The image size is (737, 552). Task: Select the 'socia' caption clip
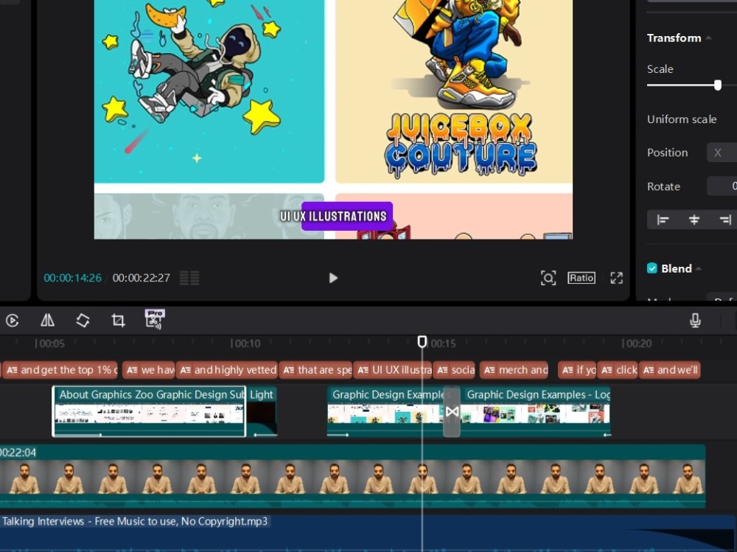pyautogui.click(x=455, y=370)
